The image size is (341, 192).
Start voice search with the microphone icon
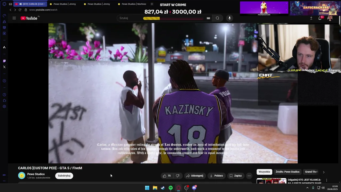point(230,18)
